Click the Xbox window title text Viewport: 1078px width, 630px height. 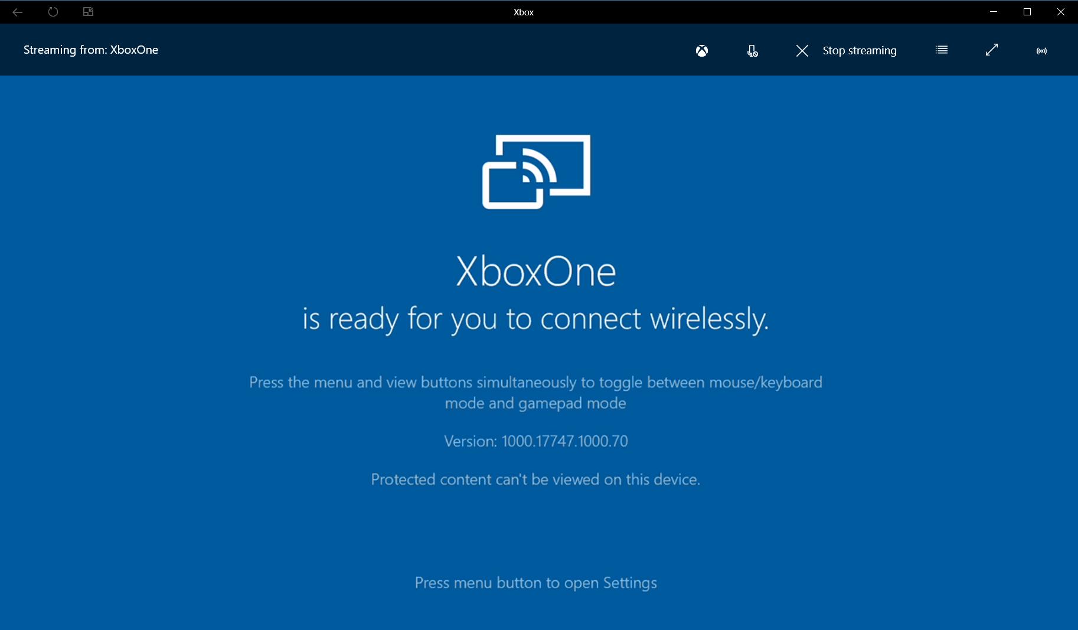click(x=524, y=12)
